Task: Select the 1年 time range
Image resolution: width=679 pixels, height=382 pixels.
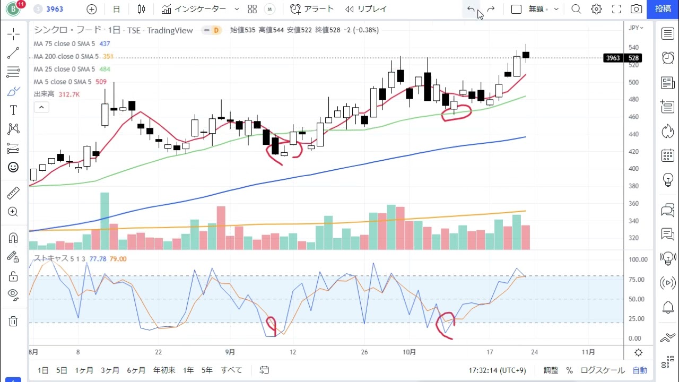Action: pyautogui.click(x=188, y=370)
